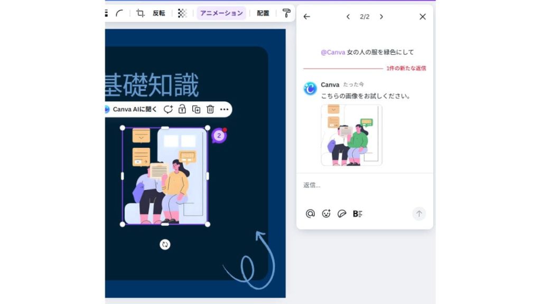Duplicate the selected image element
Screen dimensions: 541x304
[x=196, y=109]
